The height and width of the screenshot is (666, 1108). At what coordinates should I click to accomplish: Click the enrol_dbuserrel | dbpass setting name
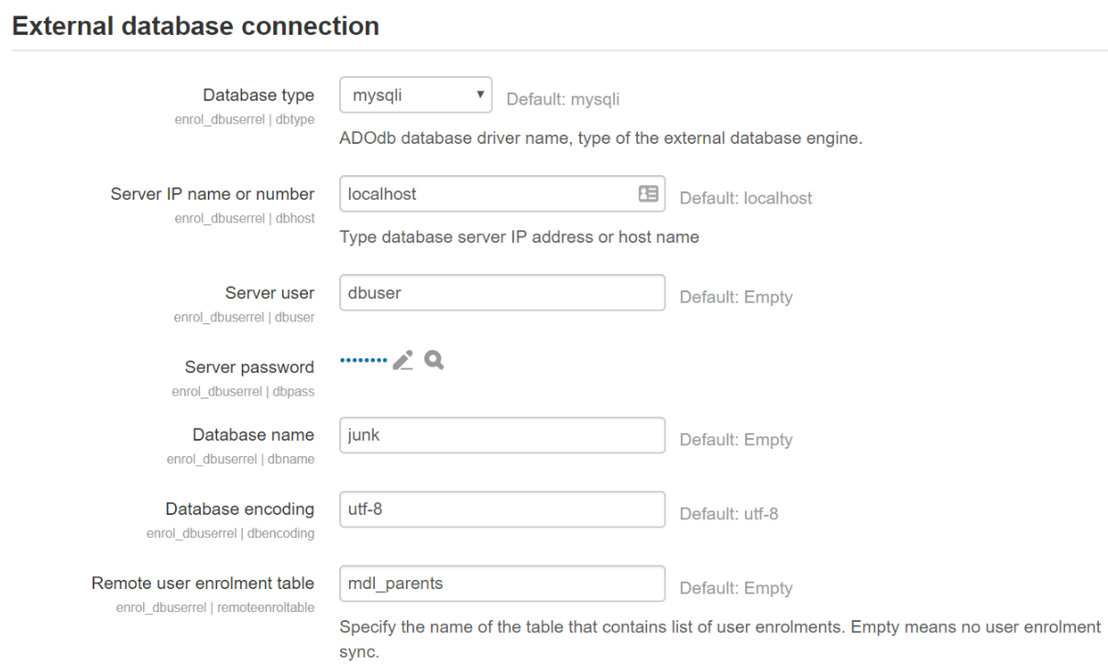point(243,392)
